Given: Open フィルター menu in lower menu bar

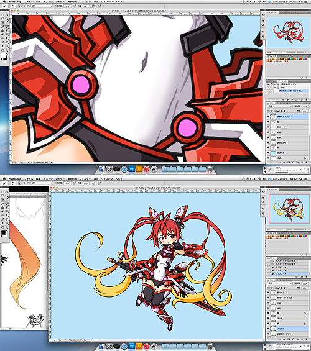Looking at the screenshot, I should pos(85,179).
